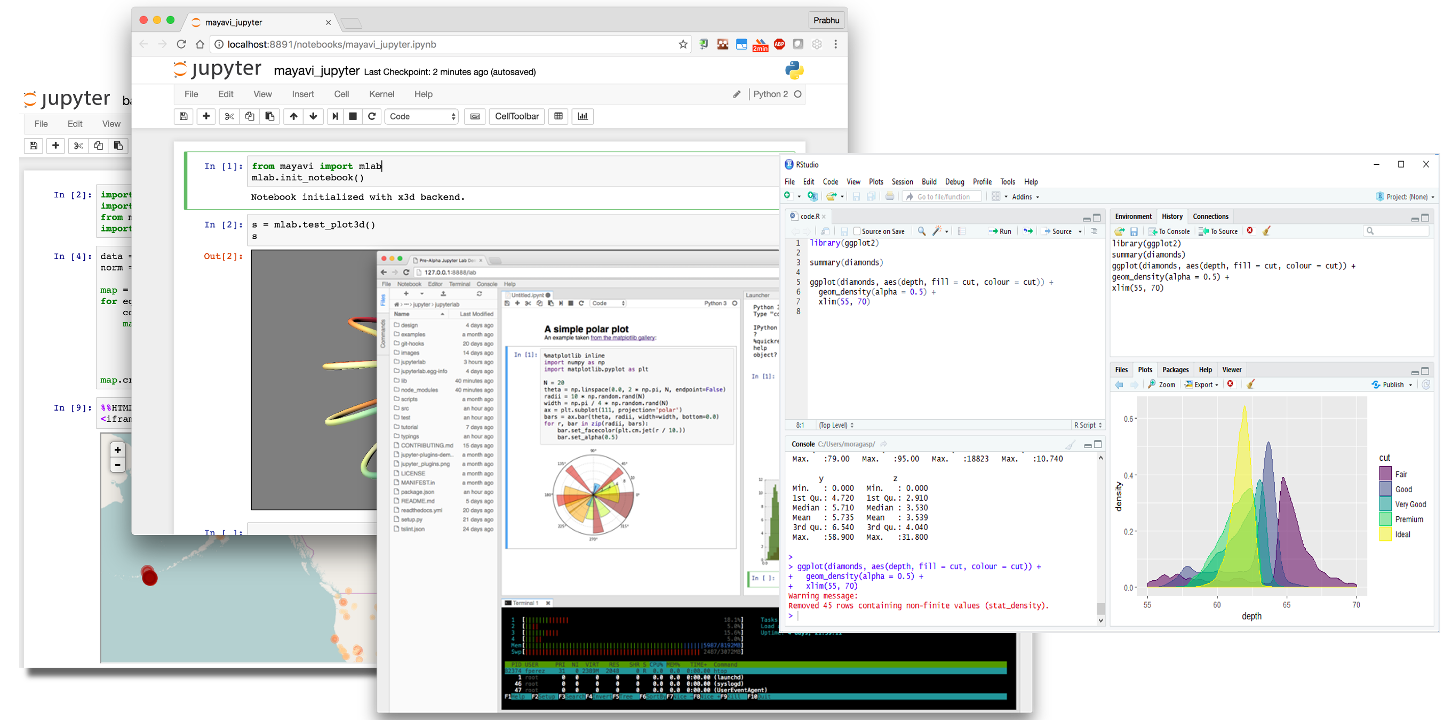Image resolution: width=1452 pixels, height=720 pixels.
Task: Cut selected cell in mayavi_jupyter toolbar
Action: coord(229,117)
